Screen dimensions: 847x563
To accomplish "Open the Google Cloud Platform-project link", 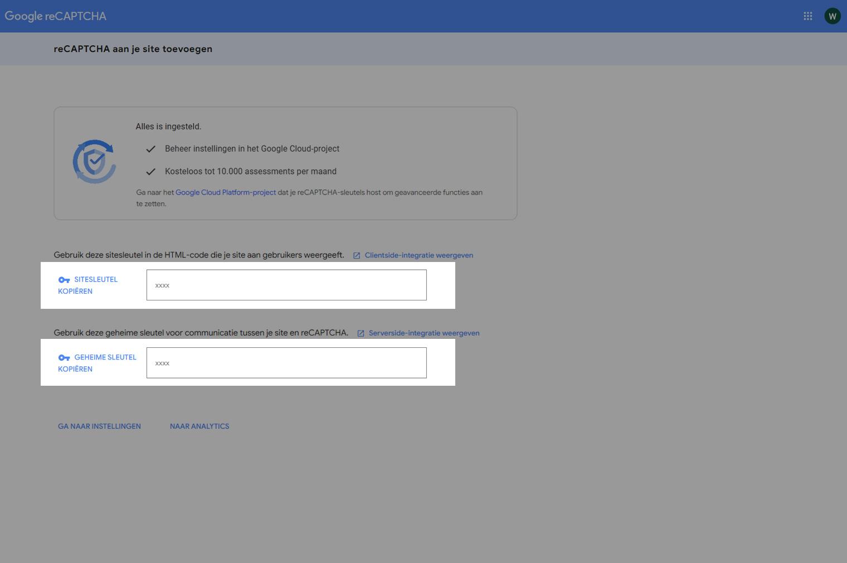I will tap(226, 192).
